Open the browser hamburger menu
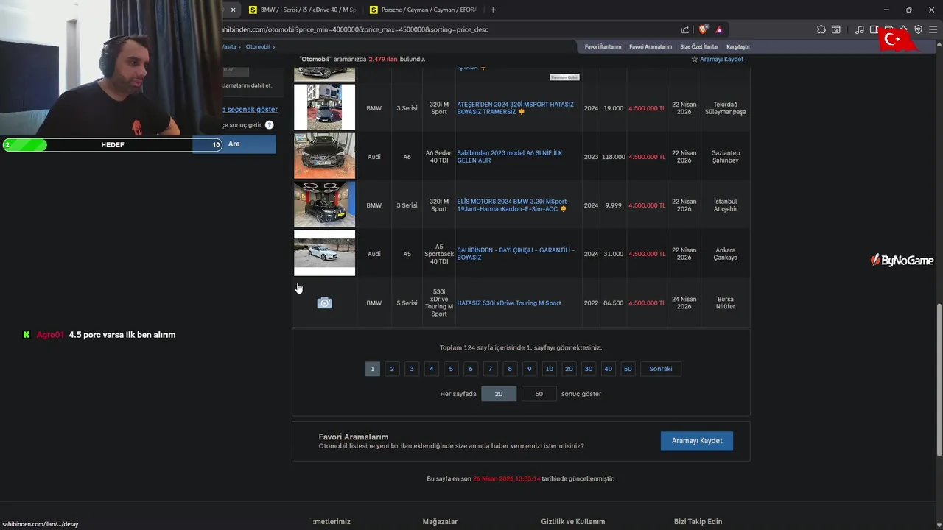This screenshot has width=943, height=530. point(933,29)
